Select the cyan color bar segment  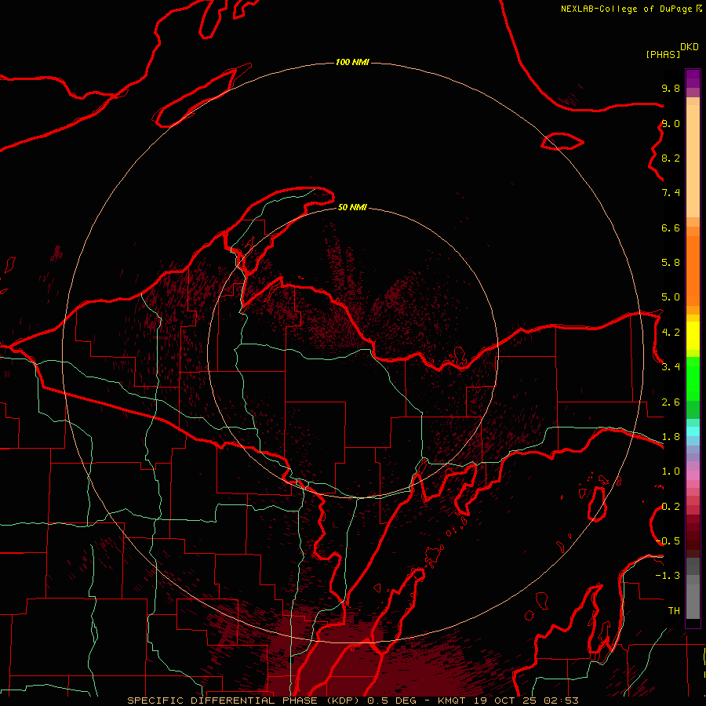693,431
